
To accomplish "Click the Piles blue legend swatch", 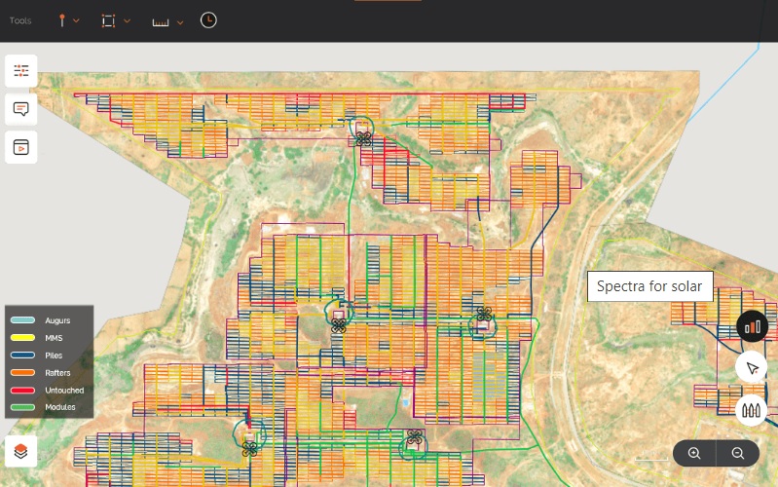I will tap(22, 355).
